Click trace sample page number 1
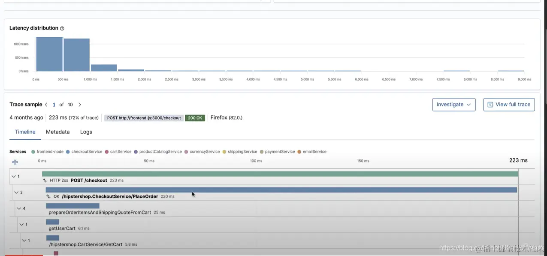This screenshot has width=547, height=256. tap(54, 105)
